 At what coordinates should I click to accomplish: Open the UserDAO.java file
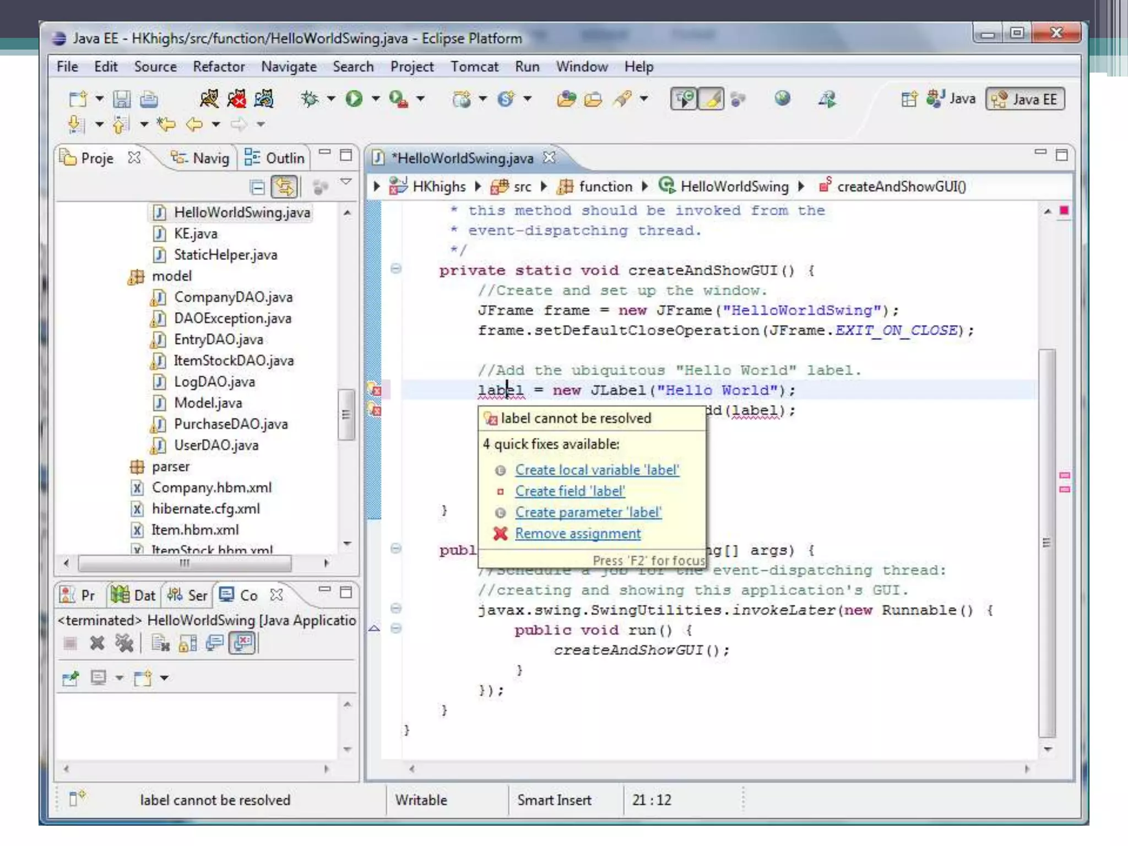(216, 445)
